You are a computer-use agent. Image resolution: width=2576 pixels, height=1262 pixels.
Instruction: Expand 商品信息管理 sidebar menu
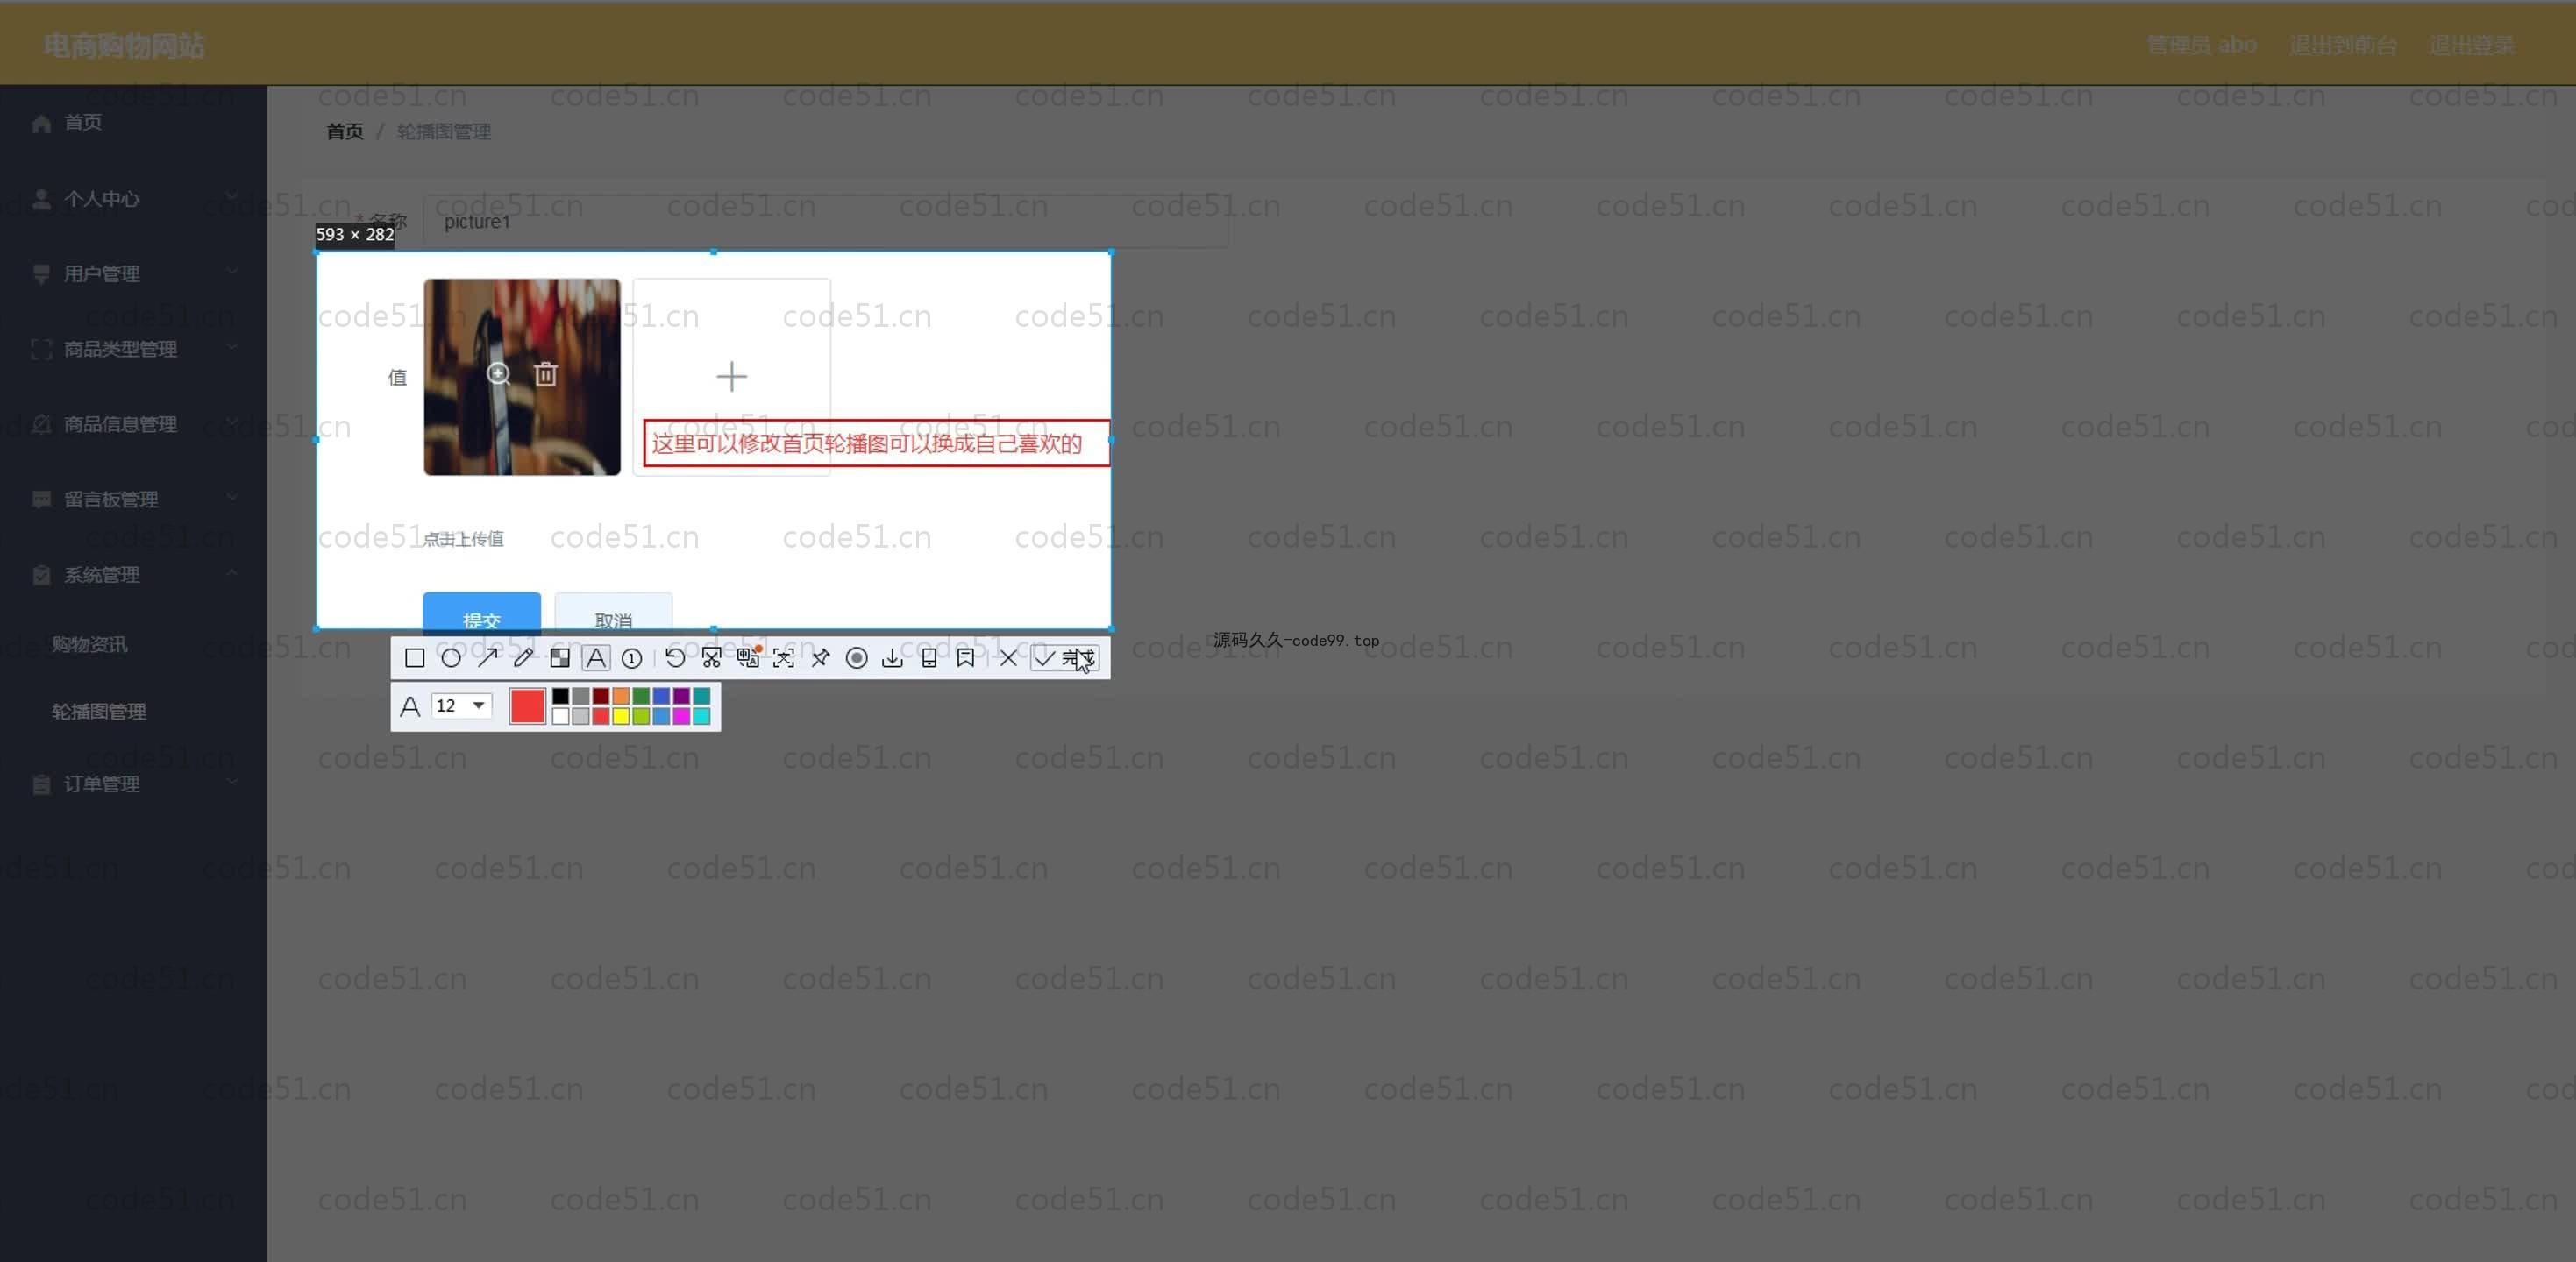(x=133, y=425)
